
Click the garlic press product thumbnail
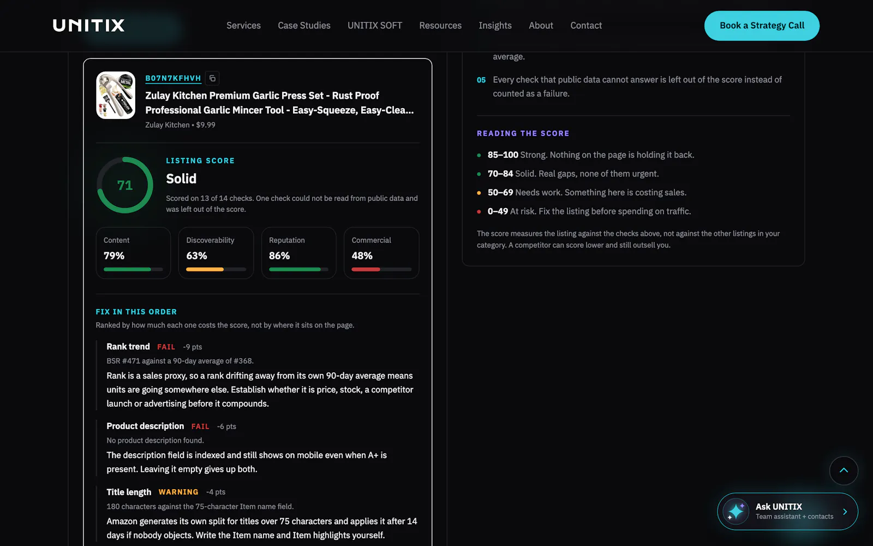click(x=116, y=95)
